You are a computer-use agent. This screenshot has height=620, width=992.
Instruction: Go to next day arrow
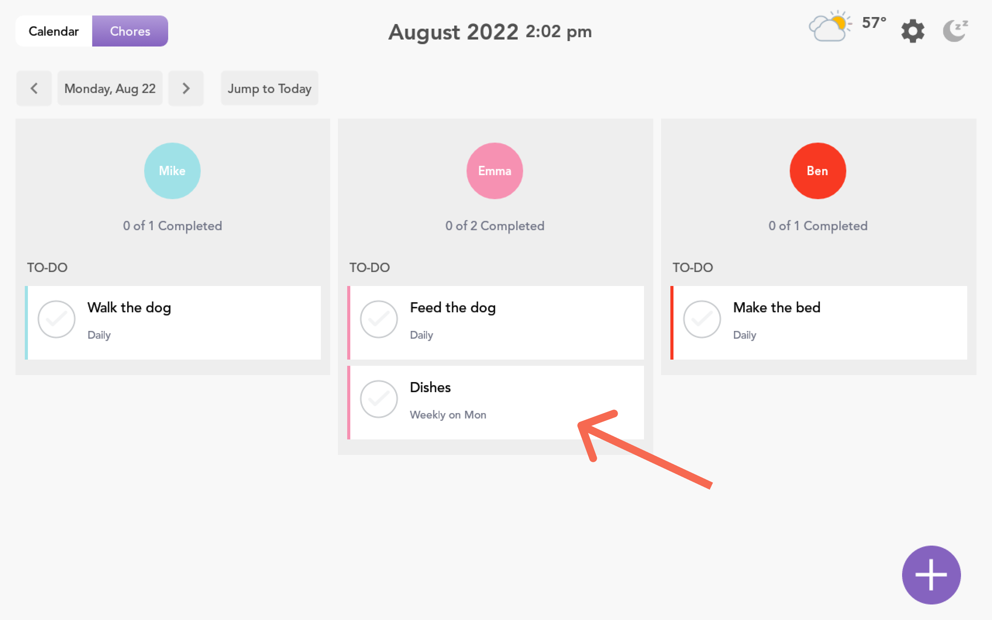click(x=186, y=88)
